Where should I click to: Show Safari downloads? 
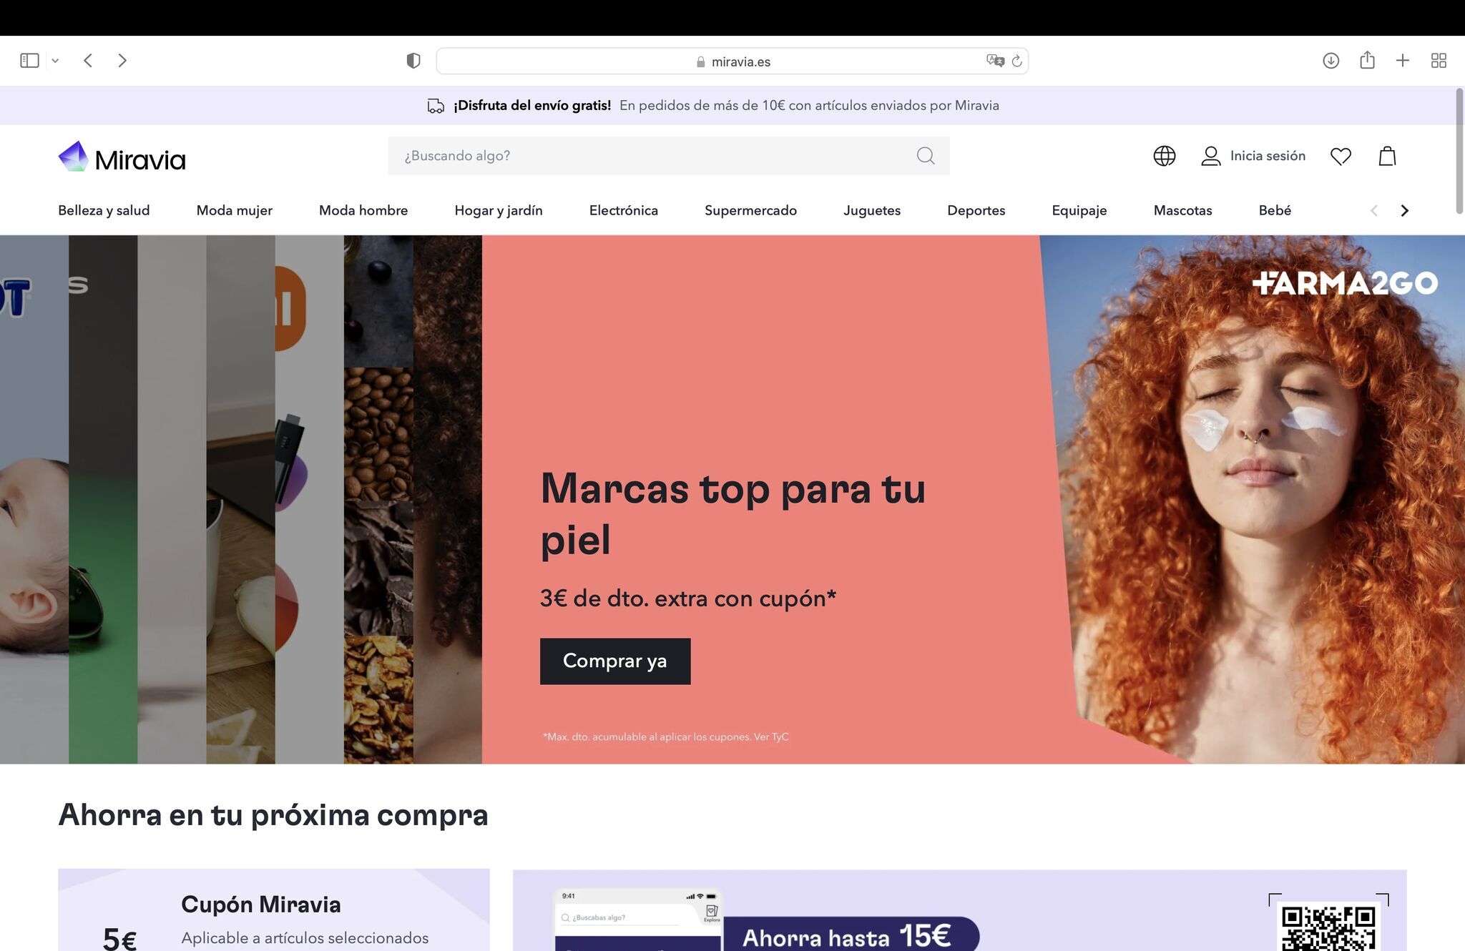coord(1331,61)
